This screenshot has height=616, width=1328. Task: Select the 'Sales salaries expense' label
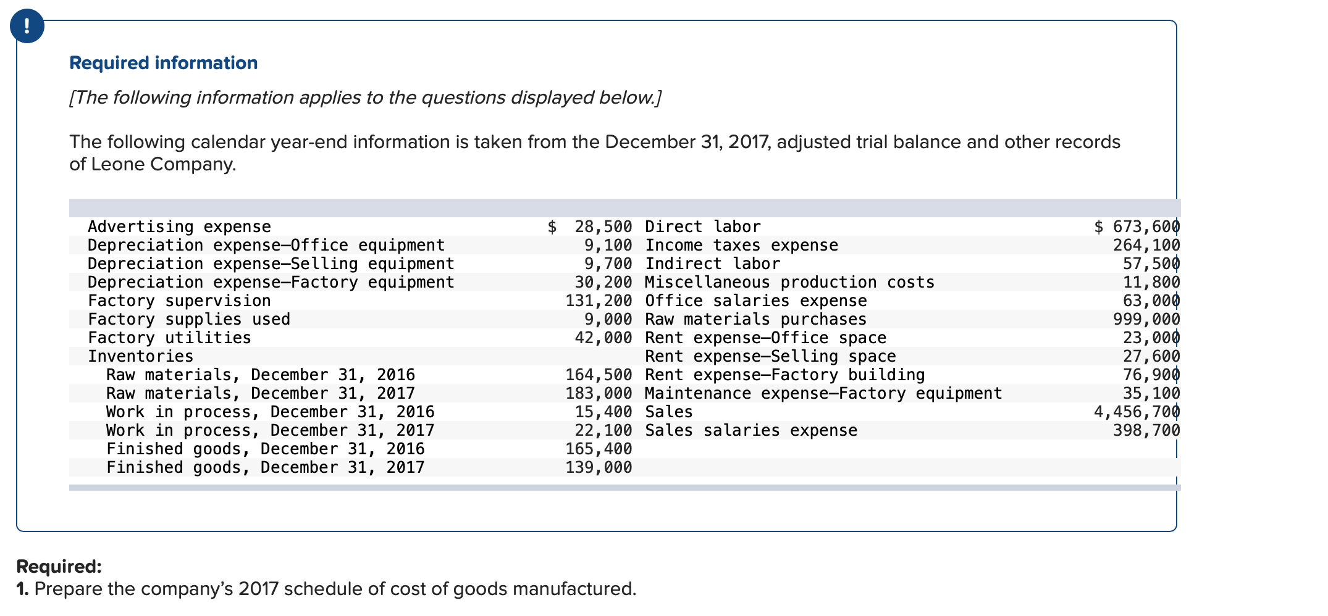click(x=751, y=430)
